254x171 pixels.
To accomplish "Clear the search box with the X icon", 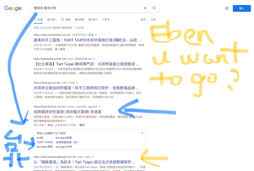I will click(x=145, y=8).
